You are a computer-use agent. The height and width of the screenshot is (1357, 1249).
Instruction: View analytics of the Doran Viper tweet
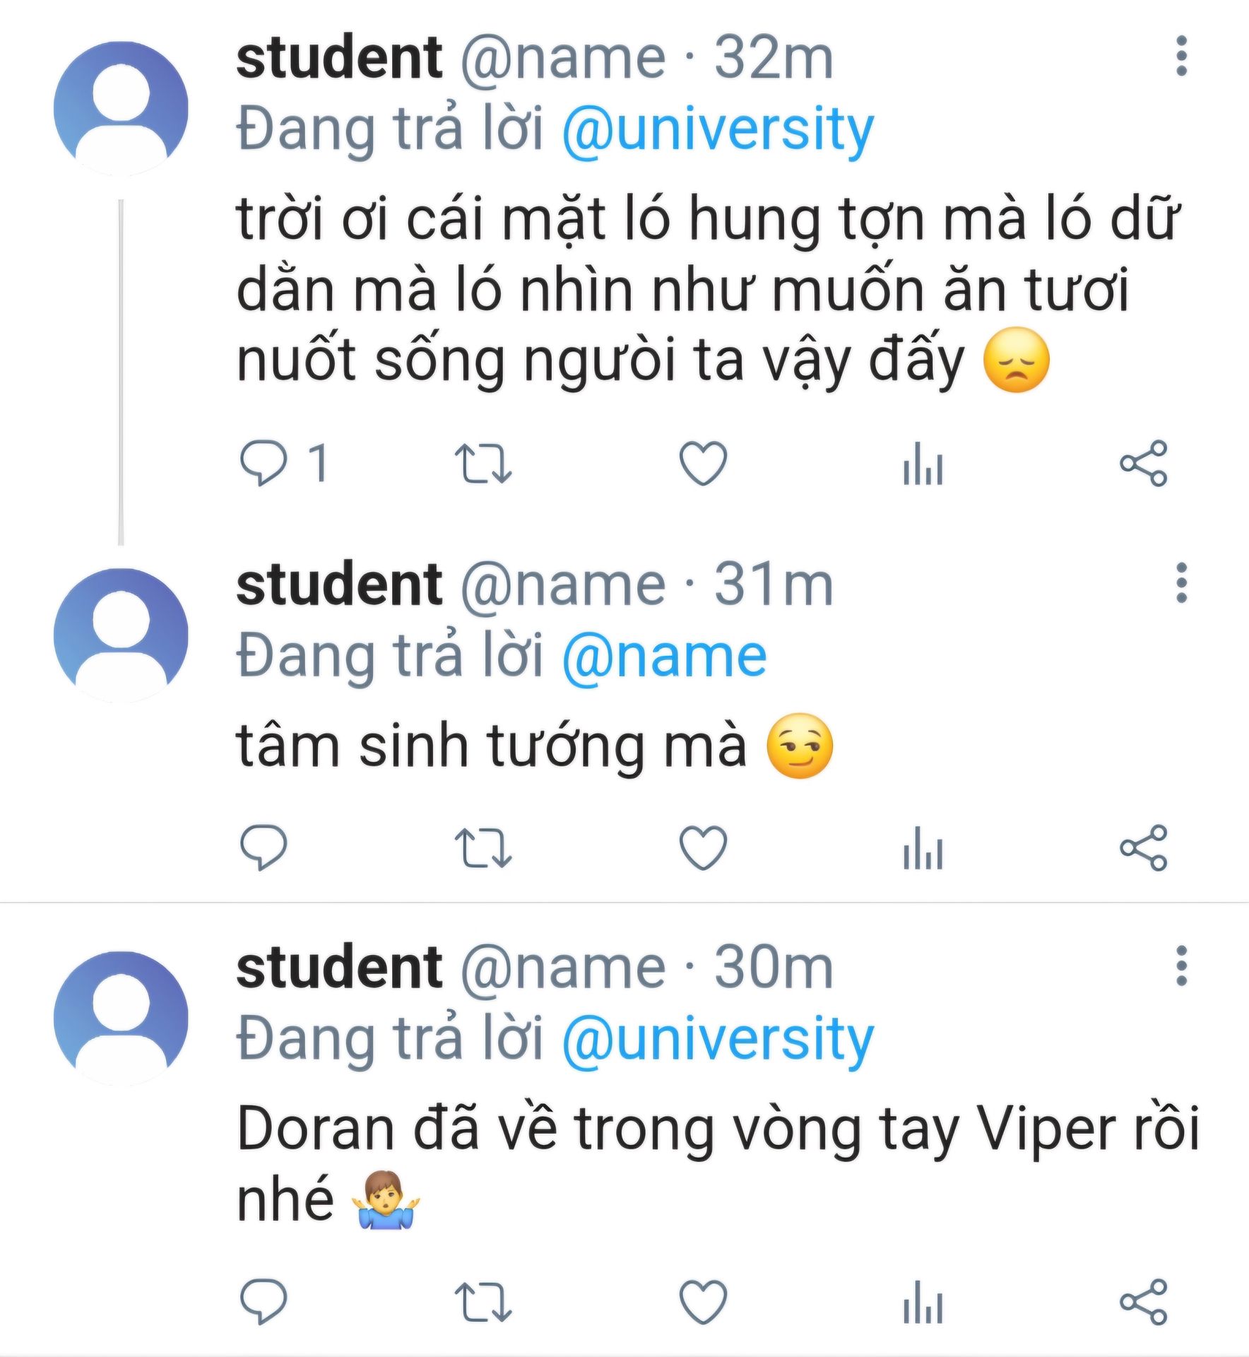tap(923, 1301)
